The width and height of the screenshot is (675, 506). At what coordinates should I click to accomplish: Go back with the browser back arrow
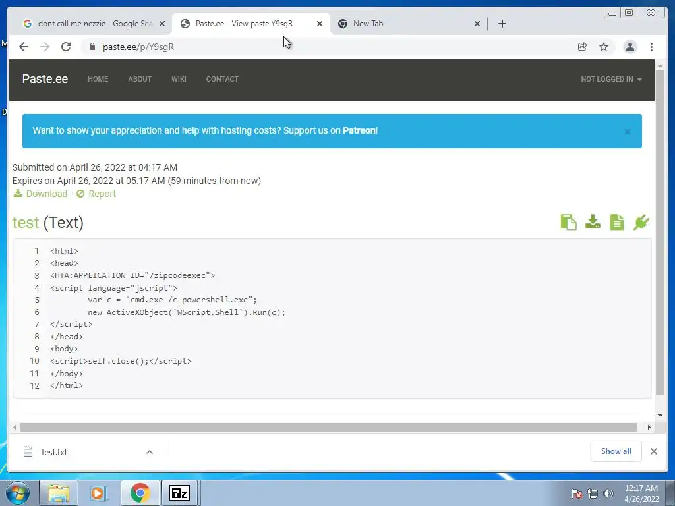24,47
